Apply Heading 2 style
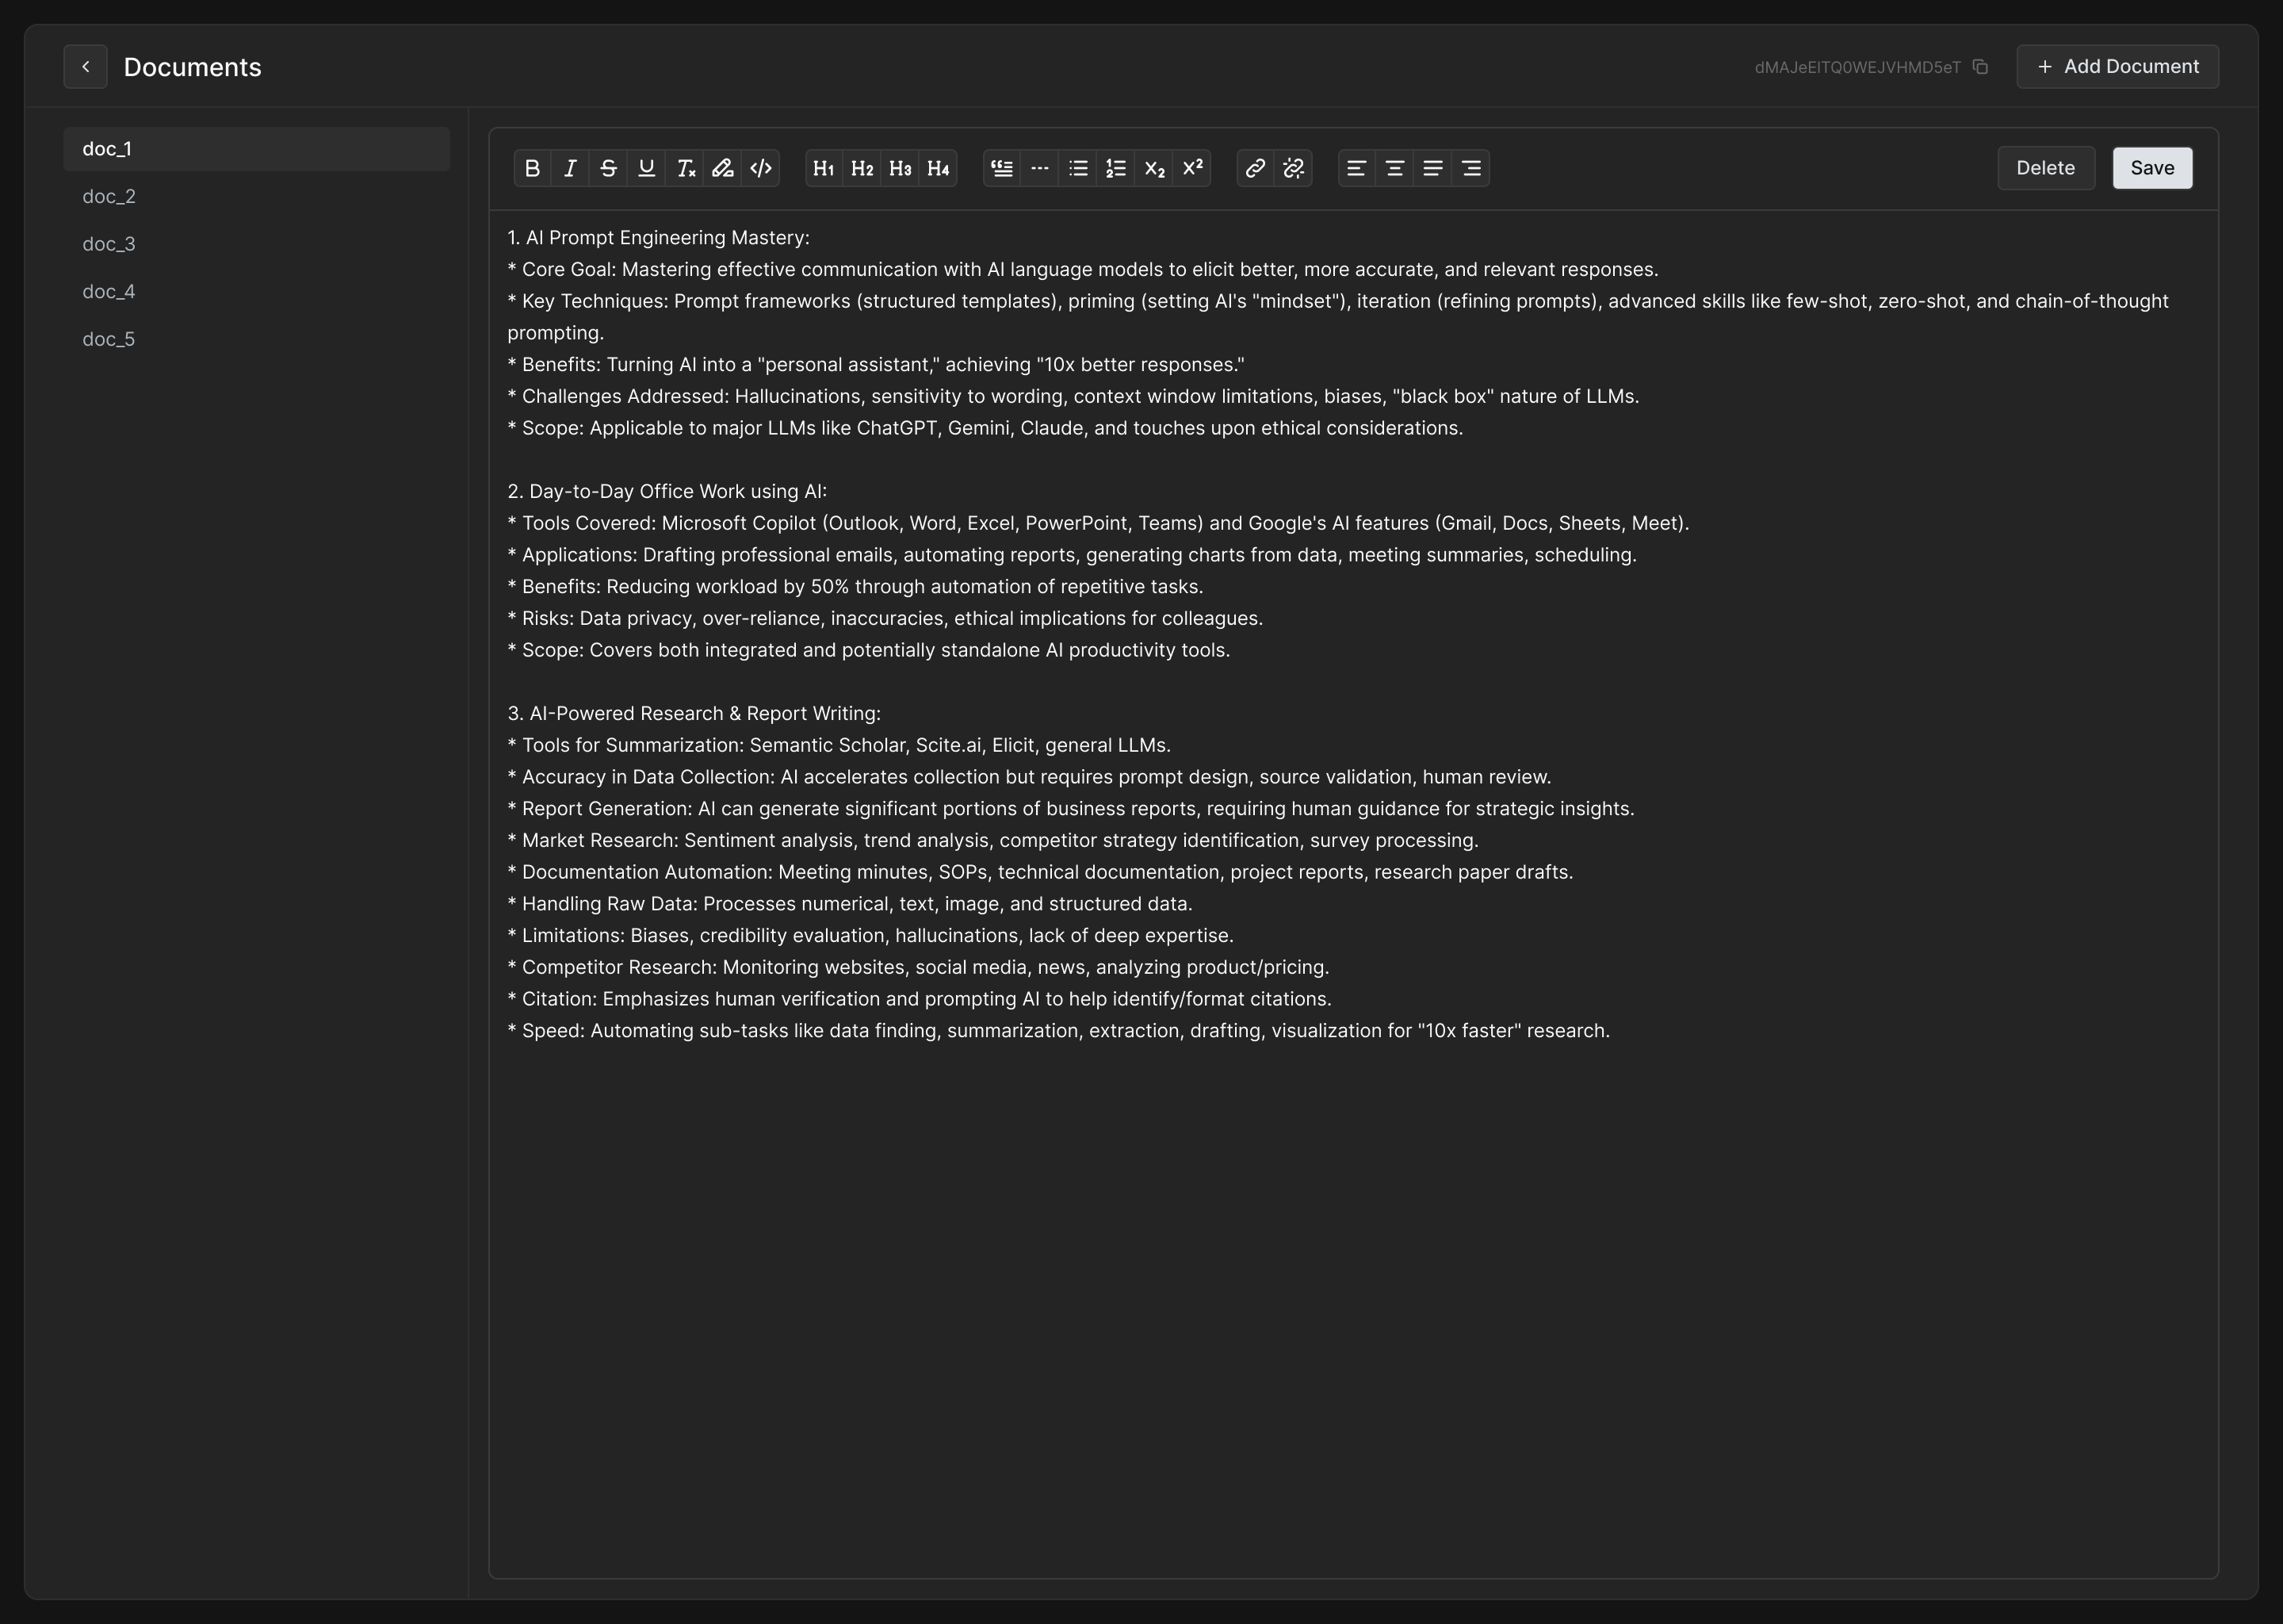2283x1624 pixels. coord(862,168)
